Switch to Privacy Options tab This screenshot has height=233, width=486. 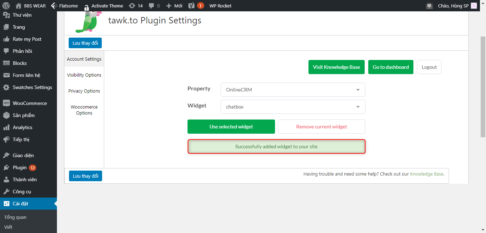(84, 91)
